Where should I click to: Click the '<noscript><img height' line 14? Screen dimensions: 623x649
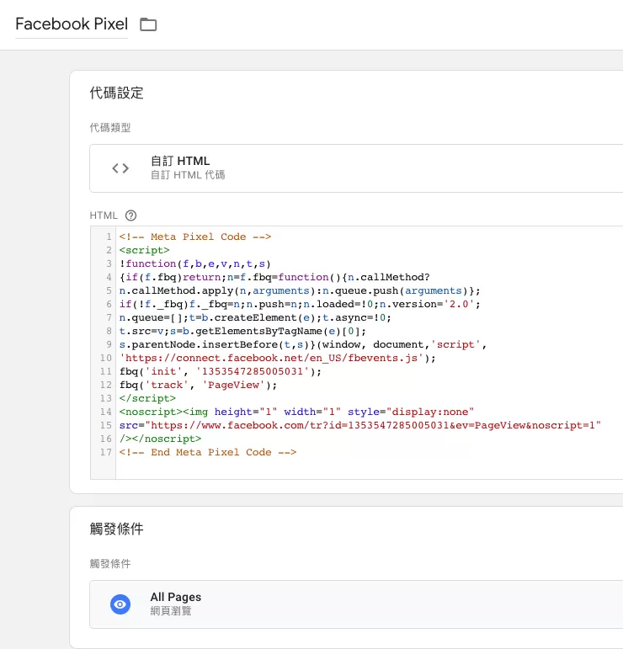296,412
